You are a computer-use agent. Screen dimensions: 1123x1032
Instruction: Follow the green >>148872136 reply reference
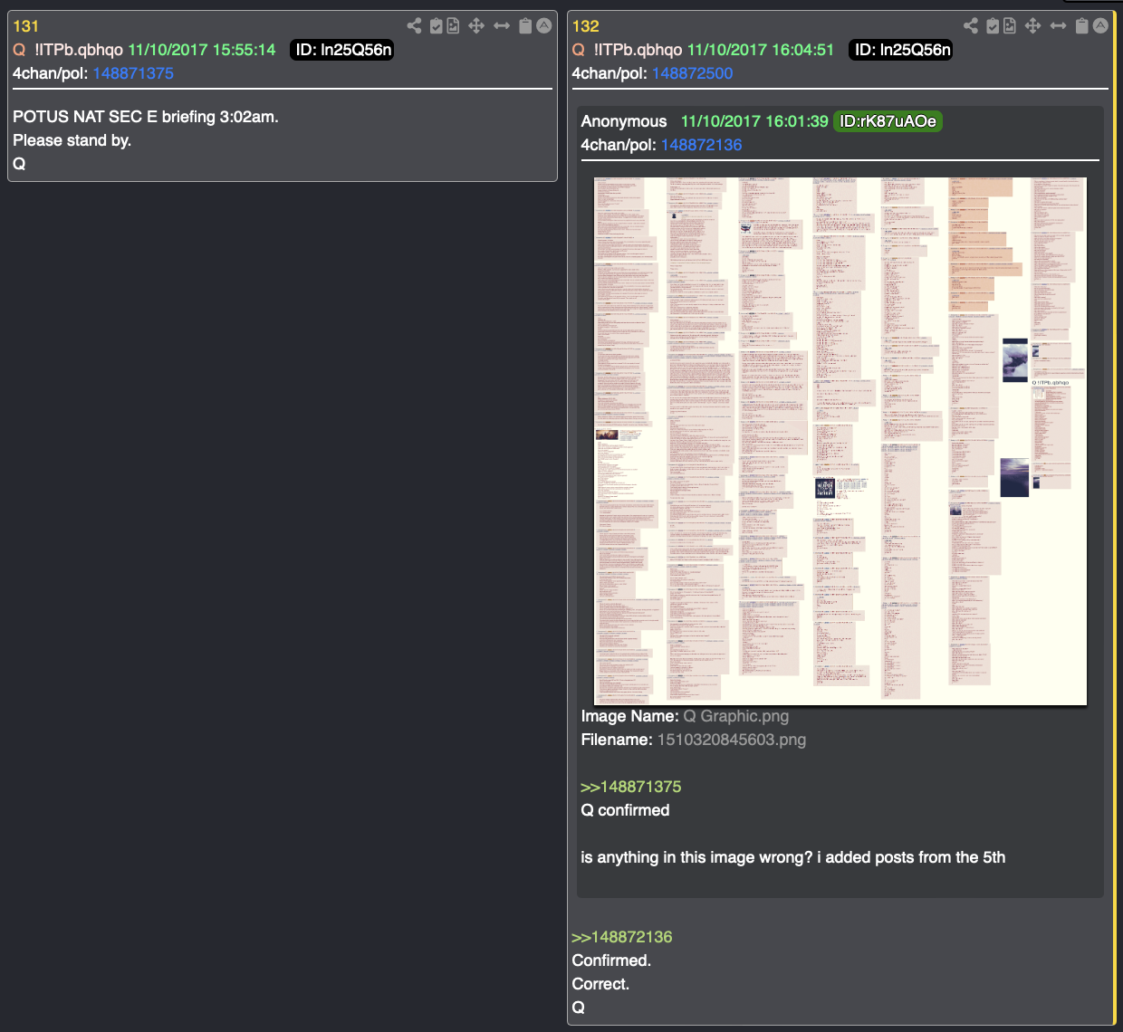(x=622, y=937)
